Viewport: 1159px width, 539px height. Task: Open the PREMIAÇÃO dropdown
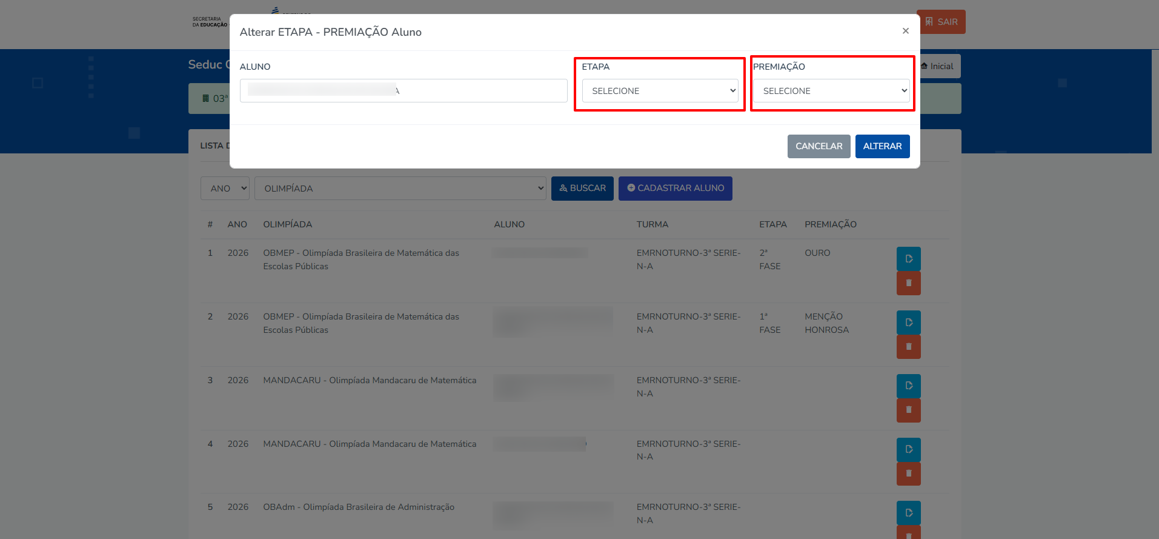(x=831, y=91)
